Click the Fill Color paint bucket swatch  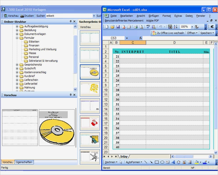196,162
